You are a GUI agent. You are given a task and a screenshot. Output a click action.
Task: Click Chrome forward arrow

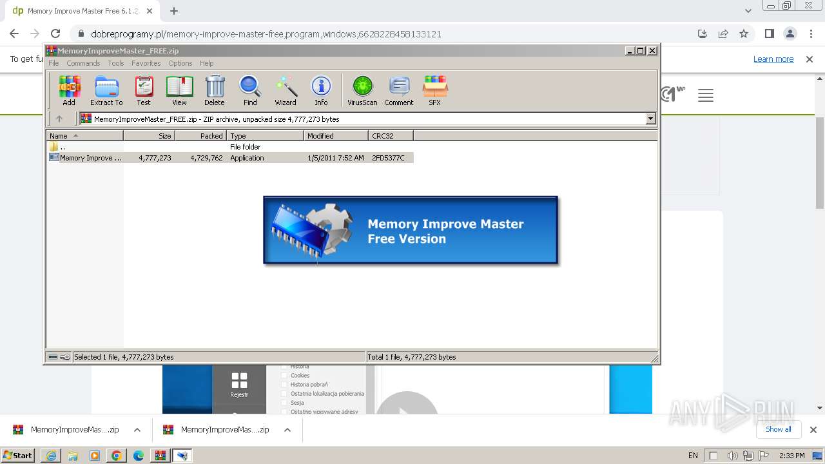coord(35,34)
